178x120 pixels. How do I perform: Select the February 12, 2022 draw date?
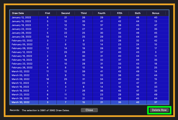(22, 52)
